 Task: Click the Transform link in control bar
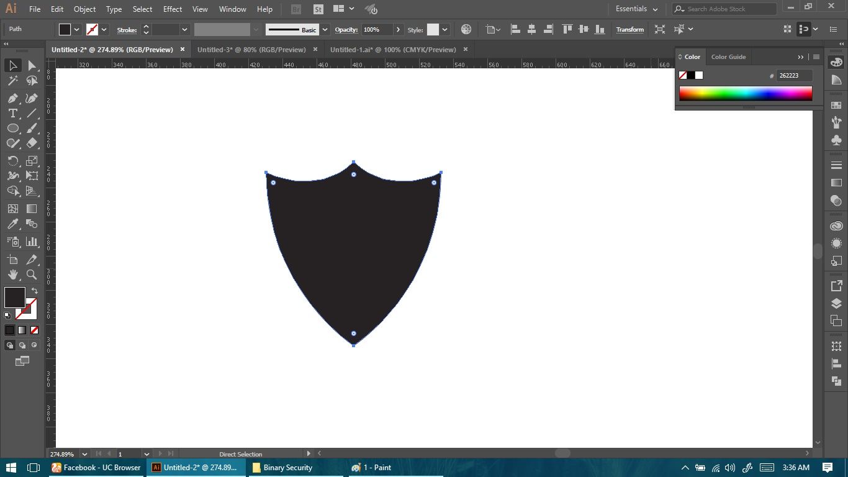coord(629,29)
